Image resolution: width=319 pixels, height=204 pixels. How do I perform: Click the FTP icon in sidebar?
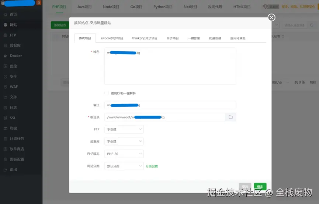pyautogui.click(x=6, y=35)
